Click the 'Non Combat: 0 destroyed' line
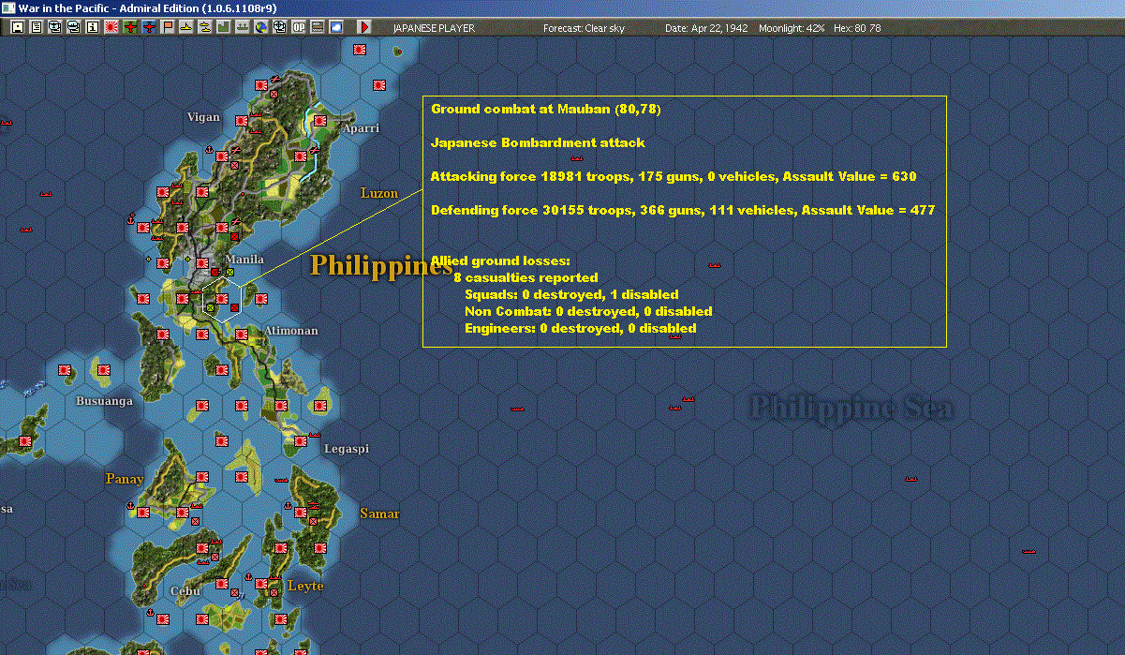This screenshot has height=655, width=1125. point(588,311)
